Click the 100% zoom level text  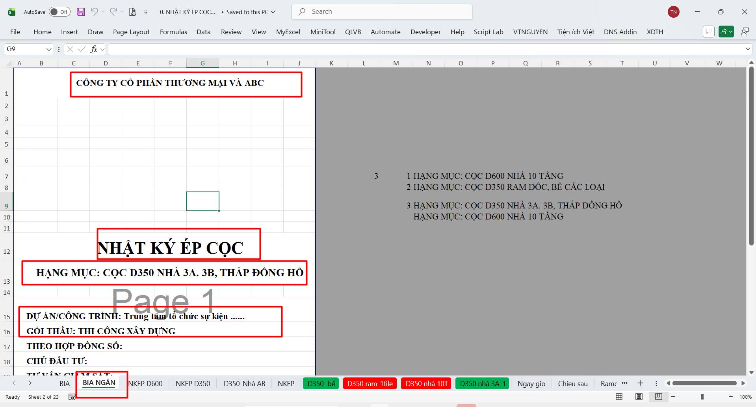tap(745, 397)
